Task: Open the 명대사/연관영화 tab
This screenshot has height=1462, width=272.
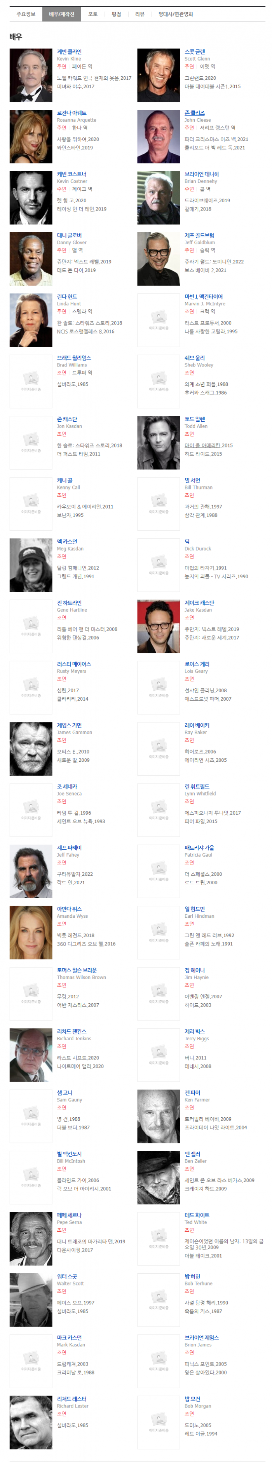Action: (x=176, y=14)
